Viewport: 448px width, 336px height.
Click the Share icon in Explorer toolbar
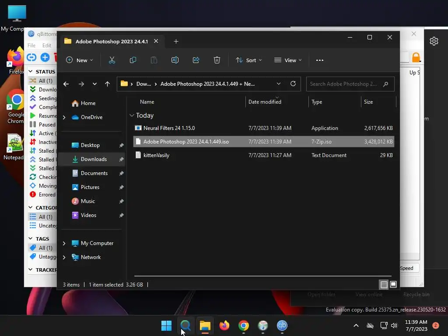(x=196, y=60)
